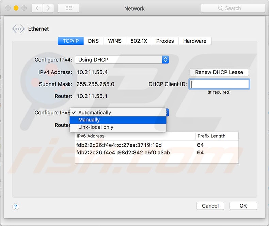Click the Prefix Length column header
This screenshot has width=269, height=226.
tap(217, 136)
